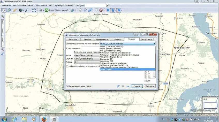
Task: Open the Источник menu
Action: [22, 5]
